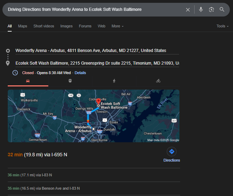Open the opening hours Details link
The image size is (233, 196).
80,73
